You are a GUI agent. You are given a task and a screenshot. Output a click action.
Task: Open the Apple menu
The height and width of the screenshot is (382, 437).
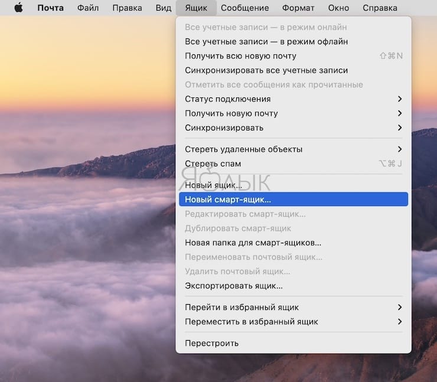(19, 8)
